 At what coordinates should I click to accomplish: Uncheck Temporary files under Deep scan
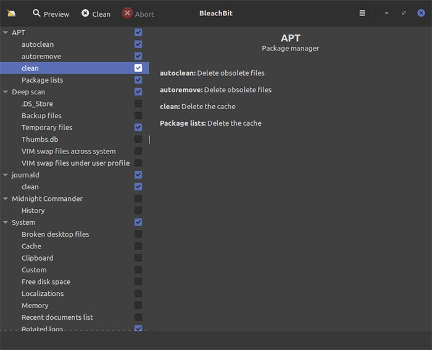[138, 128]
